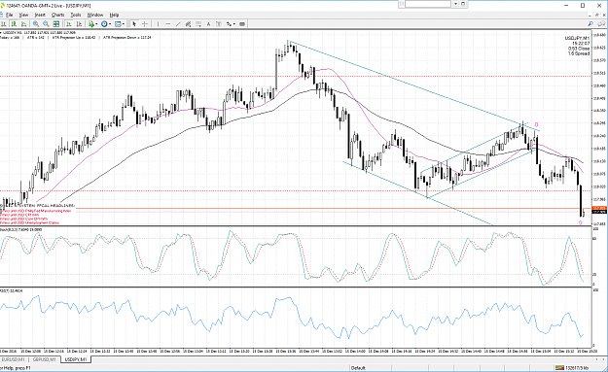The image size is (608, 372).
Task: Click the '1.6 Spread' text on chart
Action: [x=579, y=53]
